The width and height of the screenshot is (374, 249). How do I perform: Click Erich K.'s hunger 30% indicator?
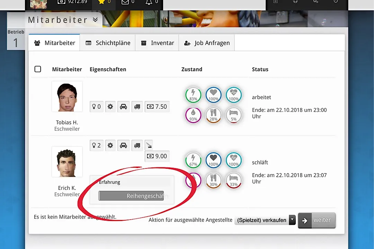coord(213,180)
